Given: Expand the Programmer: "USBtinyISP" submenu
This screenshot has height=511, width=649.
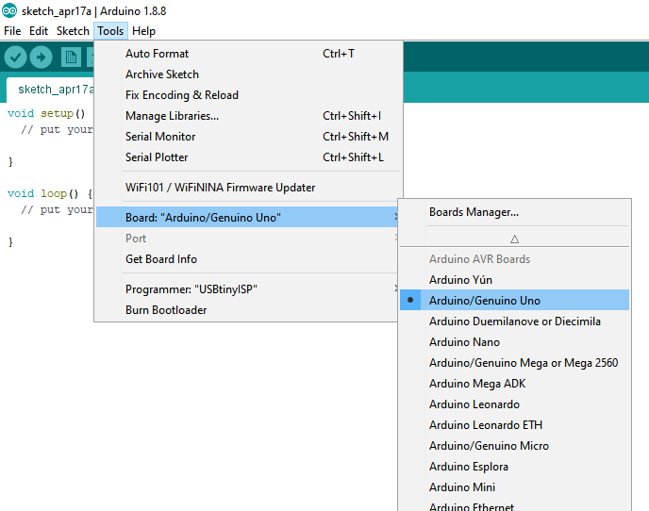Looking at the screenshot, I should point(247,288).
